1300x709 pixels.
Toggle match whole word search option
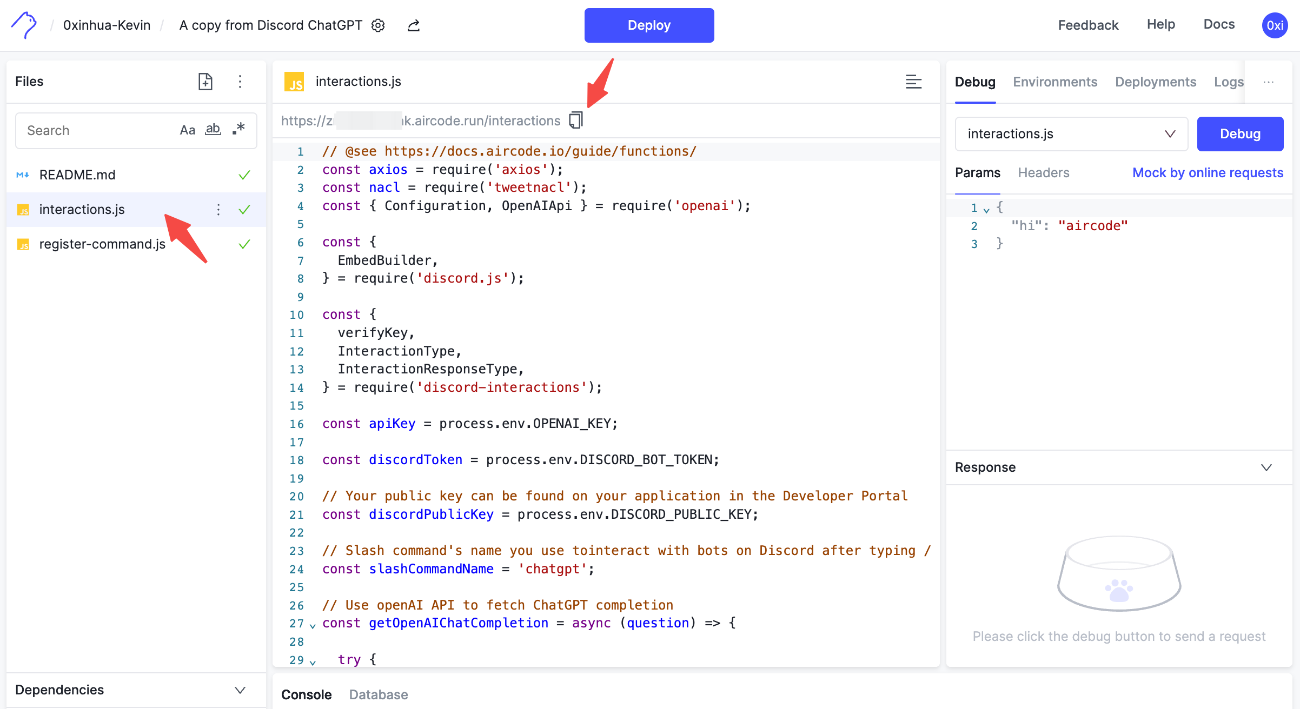pyautogui.click(x=213, y=130)
